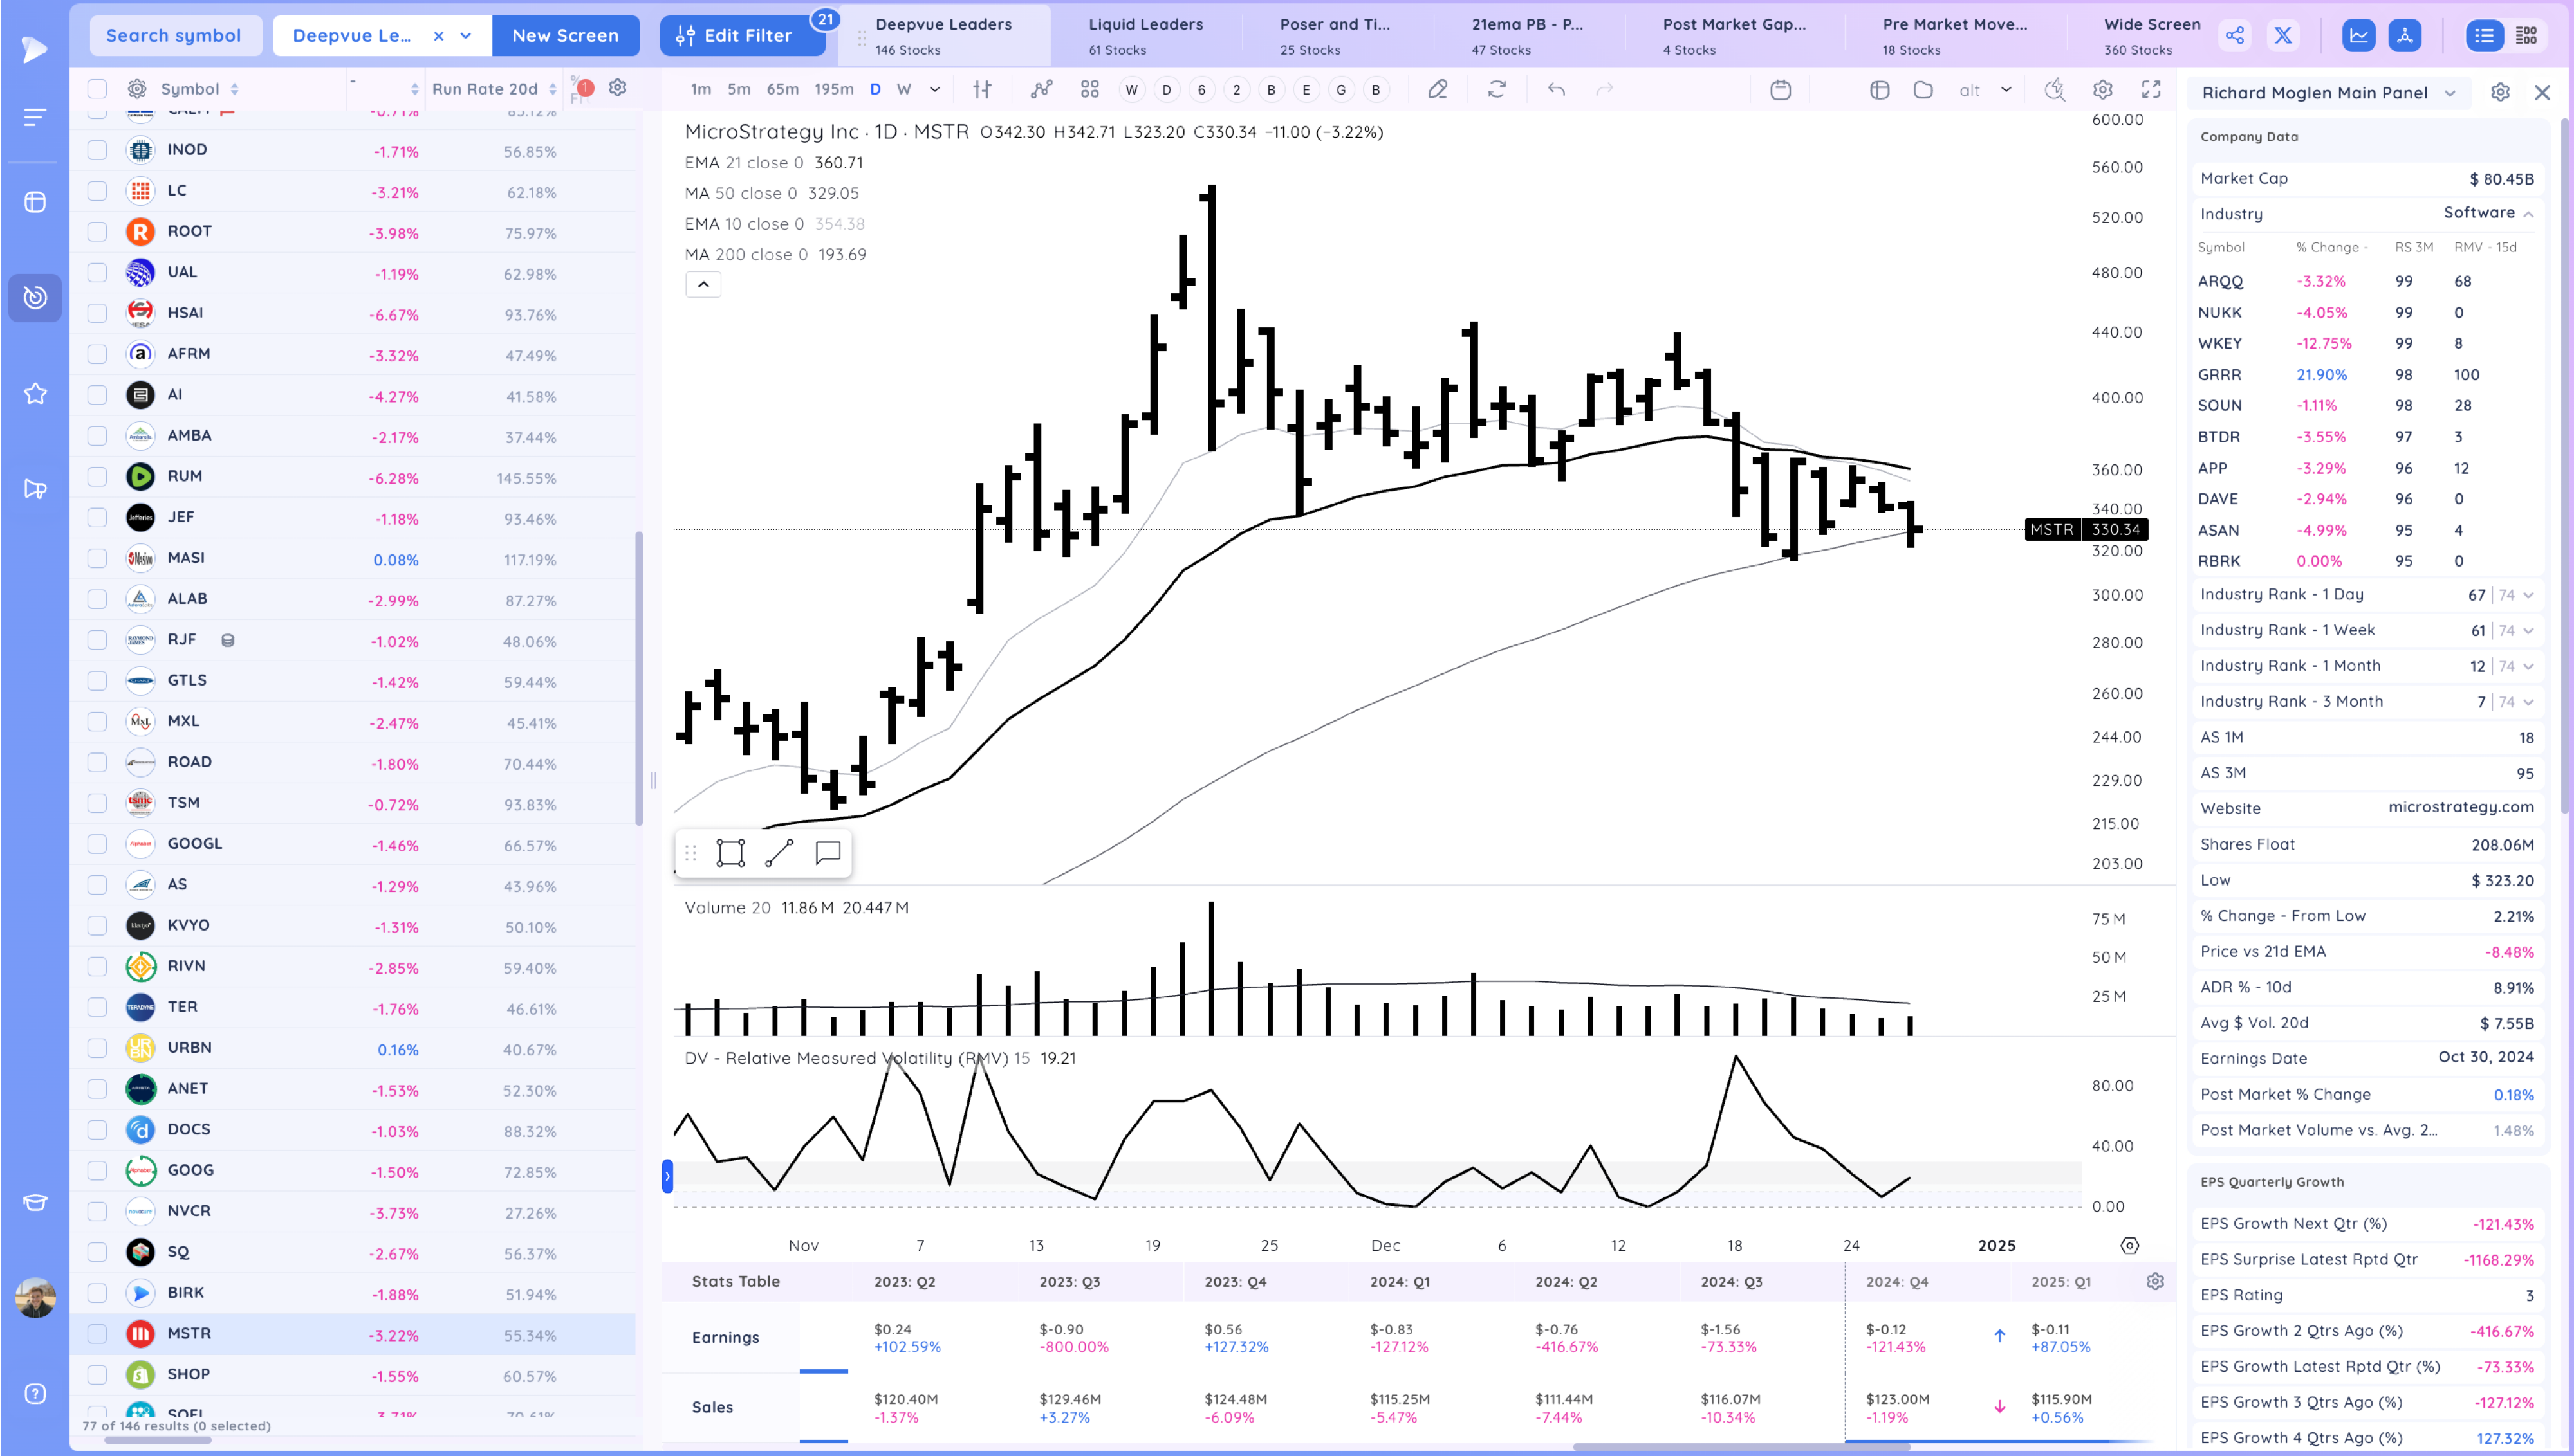Click the share icon in top bar
Image resolution: width=2574 pixels, height=1456 pixels.
pyautogui.click(x=2235, y=36)
